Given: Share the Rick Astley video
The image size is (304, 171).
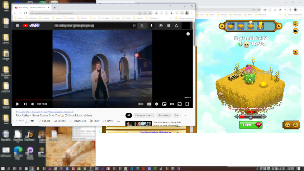Looking at the screenshot, I should click(60, 121).
